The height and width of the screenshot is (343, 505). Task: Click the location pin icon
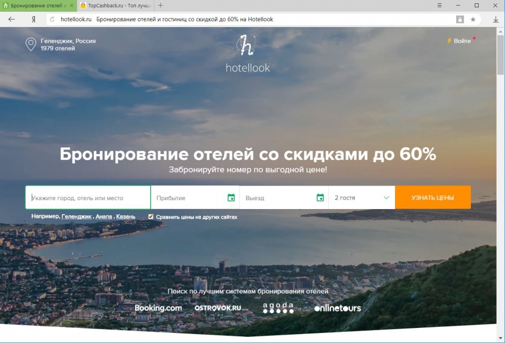[31, 44]
